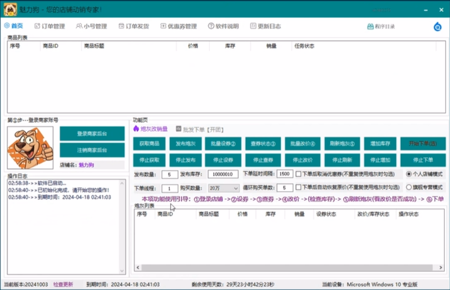Viewport: 450px width, 290px height.
Task: Click 开始下单 button
Action: coord(423,143)
